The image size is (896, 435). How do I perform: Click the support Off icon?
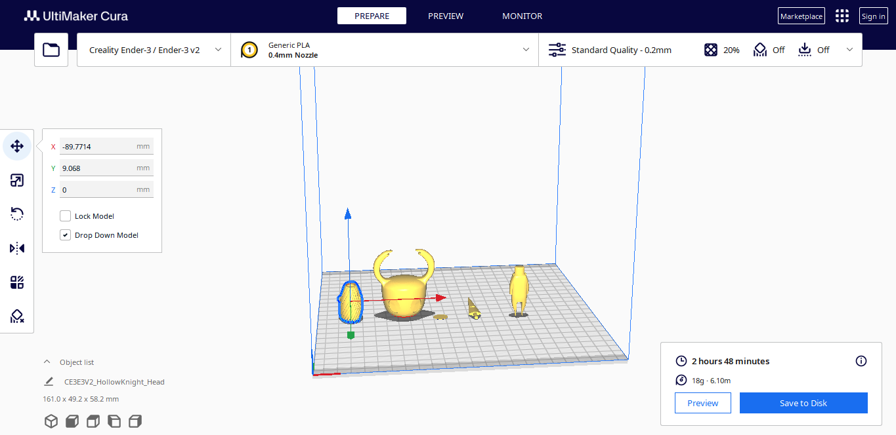click(760, 50)
